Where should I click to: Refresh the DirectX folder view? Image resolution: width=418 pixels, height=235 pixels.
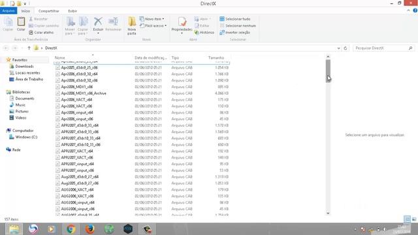pos(346,48)
